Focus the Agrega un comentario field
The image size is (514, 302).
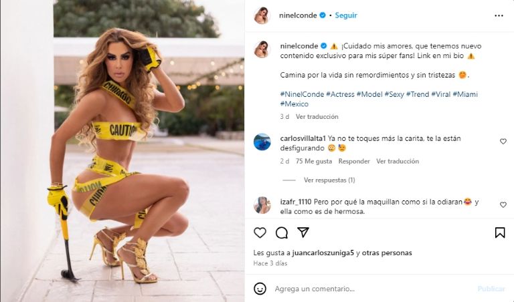(x=373, y=289)
